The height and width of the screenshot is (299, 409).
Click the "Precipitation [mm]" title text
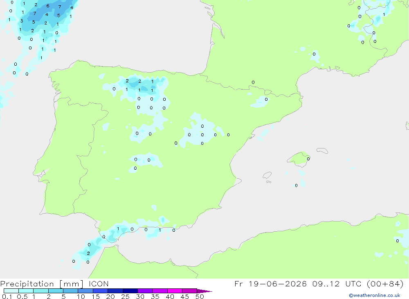pyautogui.click(x=42, y=284)
